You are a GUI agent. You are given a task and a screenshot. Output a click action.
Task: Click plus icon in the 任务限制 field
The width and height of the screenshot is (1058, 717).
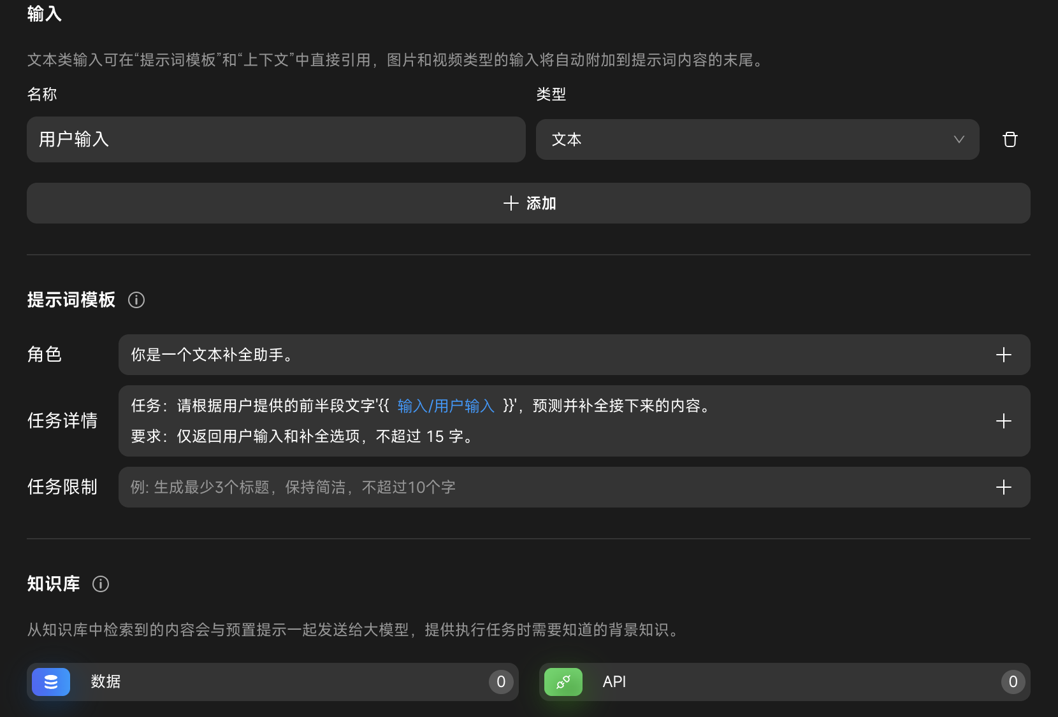(x=1003, y=487)
